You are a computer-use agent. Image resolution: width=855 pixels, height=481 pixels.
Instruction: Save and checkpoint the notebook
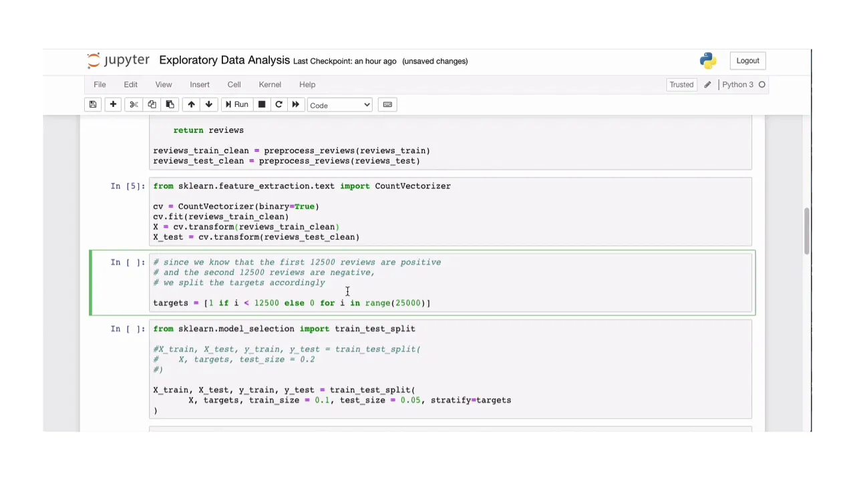pyautogui.click(x=93, y=105)
